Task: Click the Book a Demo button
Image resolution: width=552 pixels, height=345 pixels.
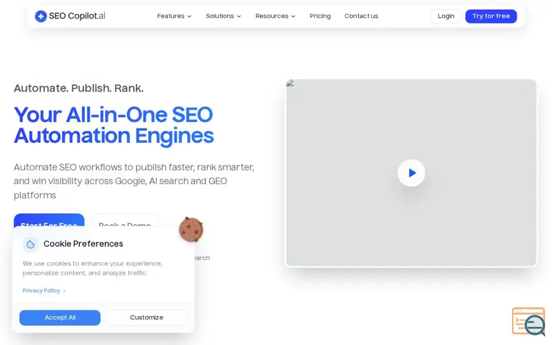Action: pyautogui.click(x=125, y=221)
